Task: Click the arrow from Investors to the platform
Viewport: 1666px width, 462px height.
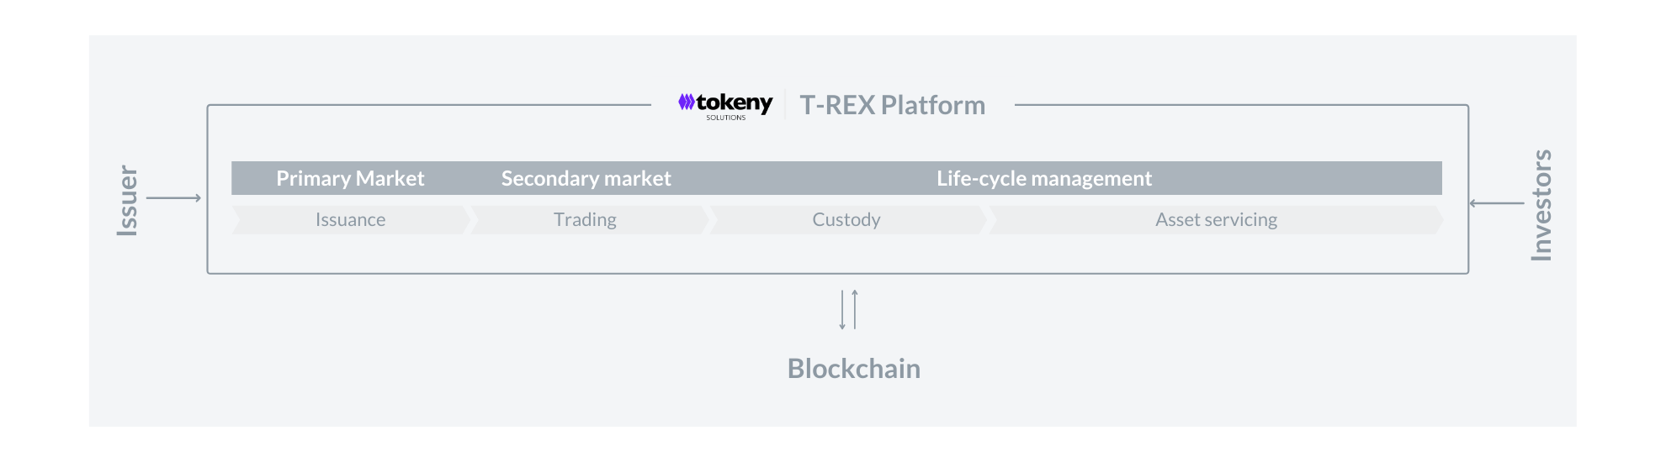Action: (1497, 203)
